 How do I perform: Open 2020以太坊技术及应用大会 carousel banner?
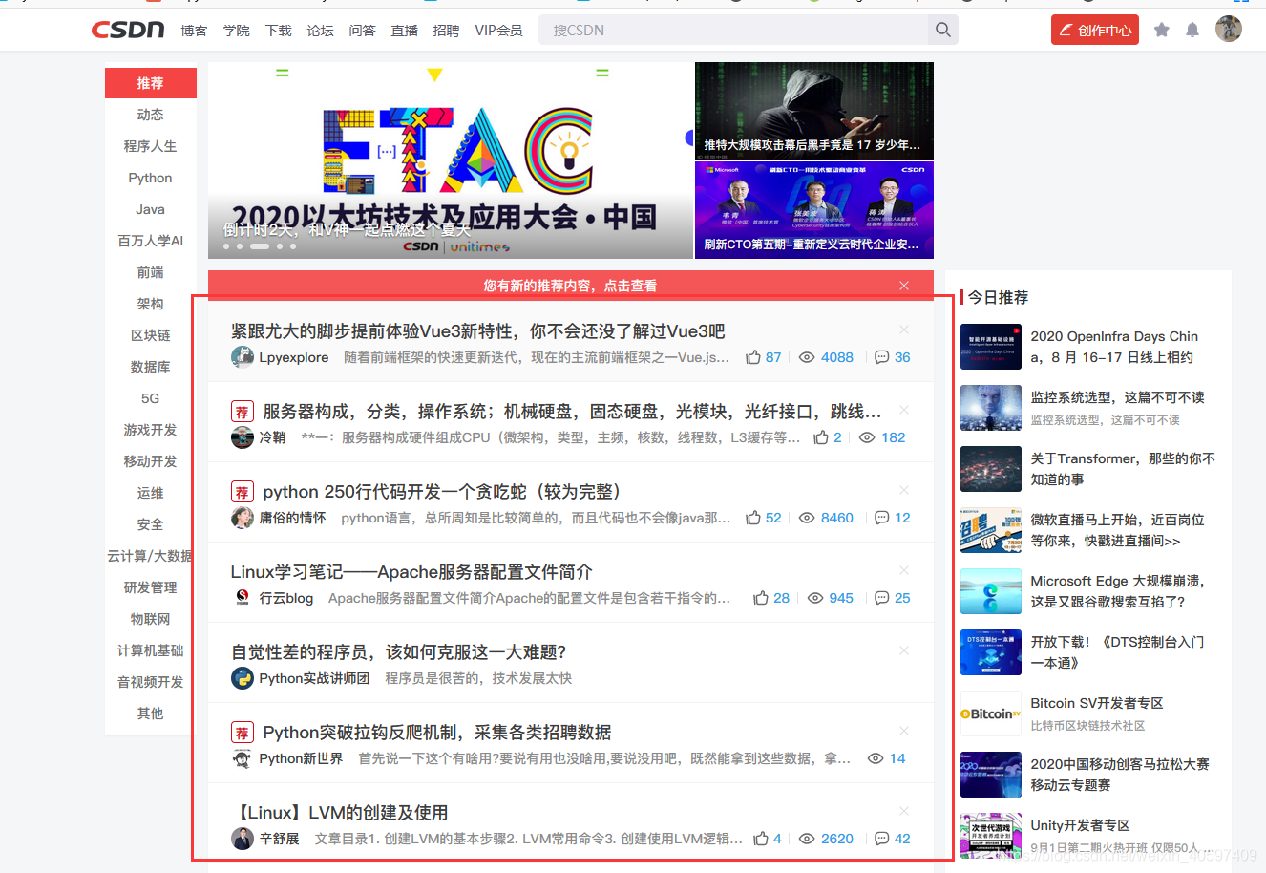[451, 160]
